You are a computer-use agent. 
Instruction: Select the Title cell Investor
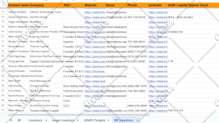[73, 42]
